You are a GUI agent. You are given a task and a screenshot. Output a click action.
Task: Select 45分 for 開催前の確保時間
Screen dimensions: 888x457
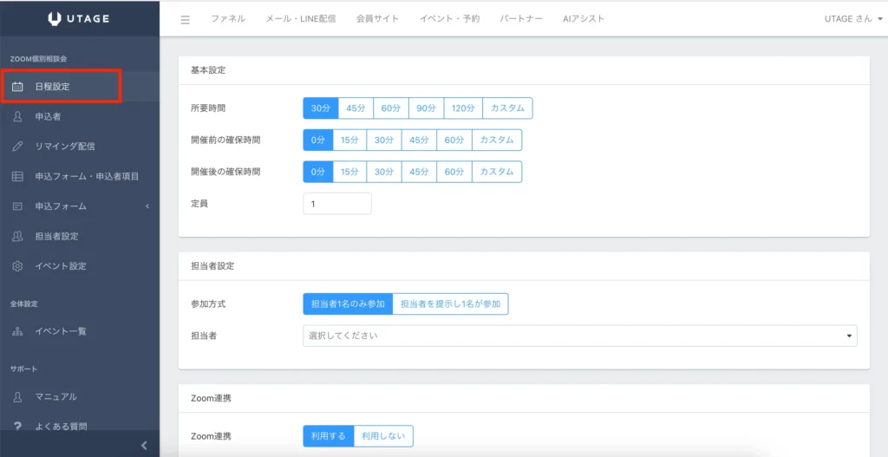pyautogui.click(x=419, y=140)
